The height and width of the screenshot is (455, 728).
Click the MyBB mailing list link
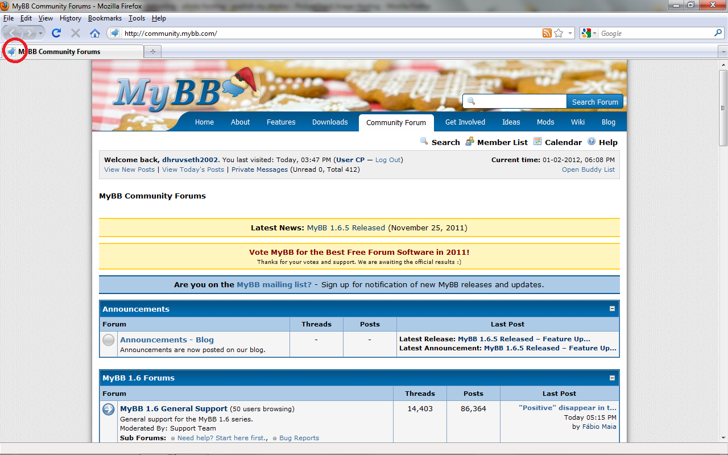[x=274, y=284]
